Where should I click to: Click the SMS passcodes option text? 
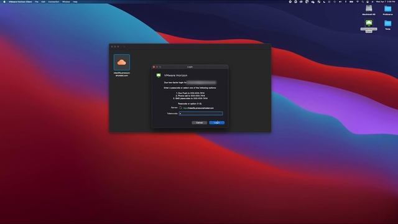[190, 98]
